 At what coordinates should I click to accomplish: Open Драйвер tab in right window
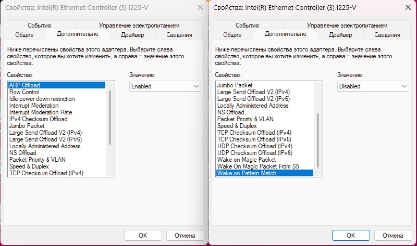pyautogui.click(x=340, y=35)
